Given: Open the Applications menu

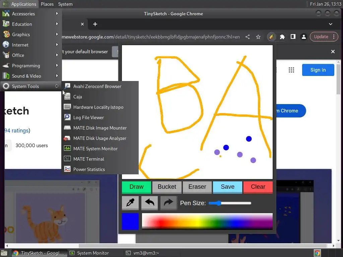Looking at the screenshot, I should point(19,4).
